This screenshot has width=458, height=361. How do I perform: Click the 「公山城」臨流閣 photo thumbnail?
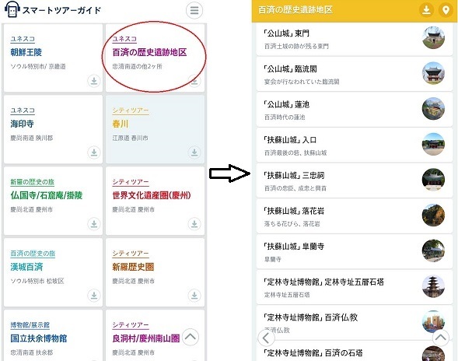click(433, 73)
